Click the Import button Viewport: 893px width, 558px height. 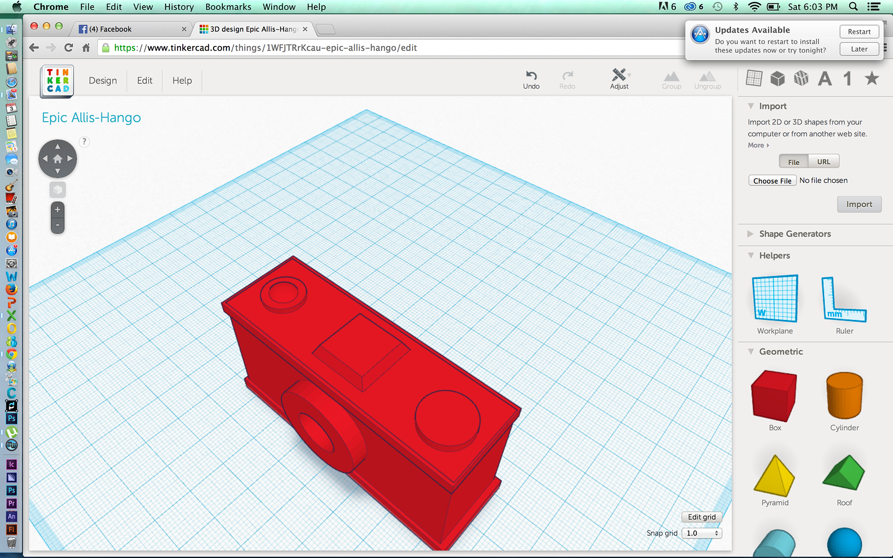(x=859, y=204)
